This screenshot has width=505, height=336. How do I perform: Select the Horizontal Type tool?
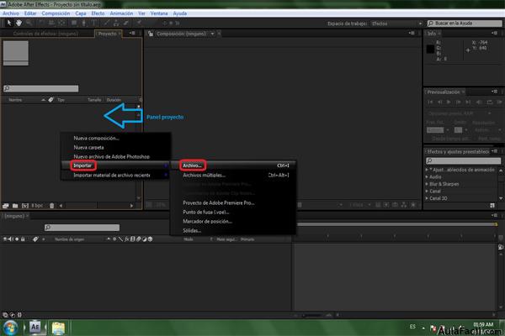tap(94, 23)
